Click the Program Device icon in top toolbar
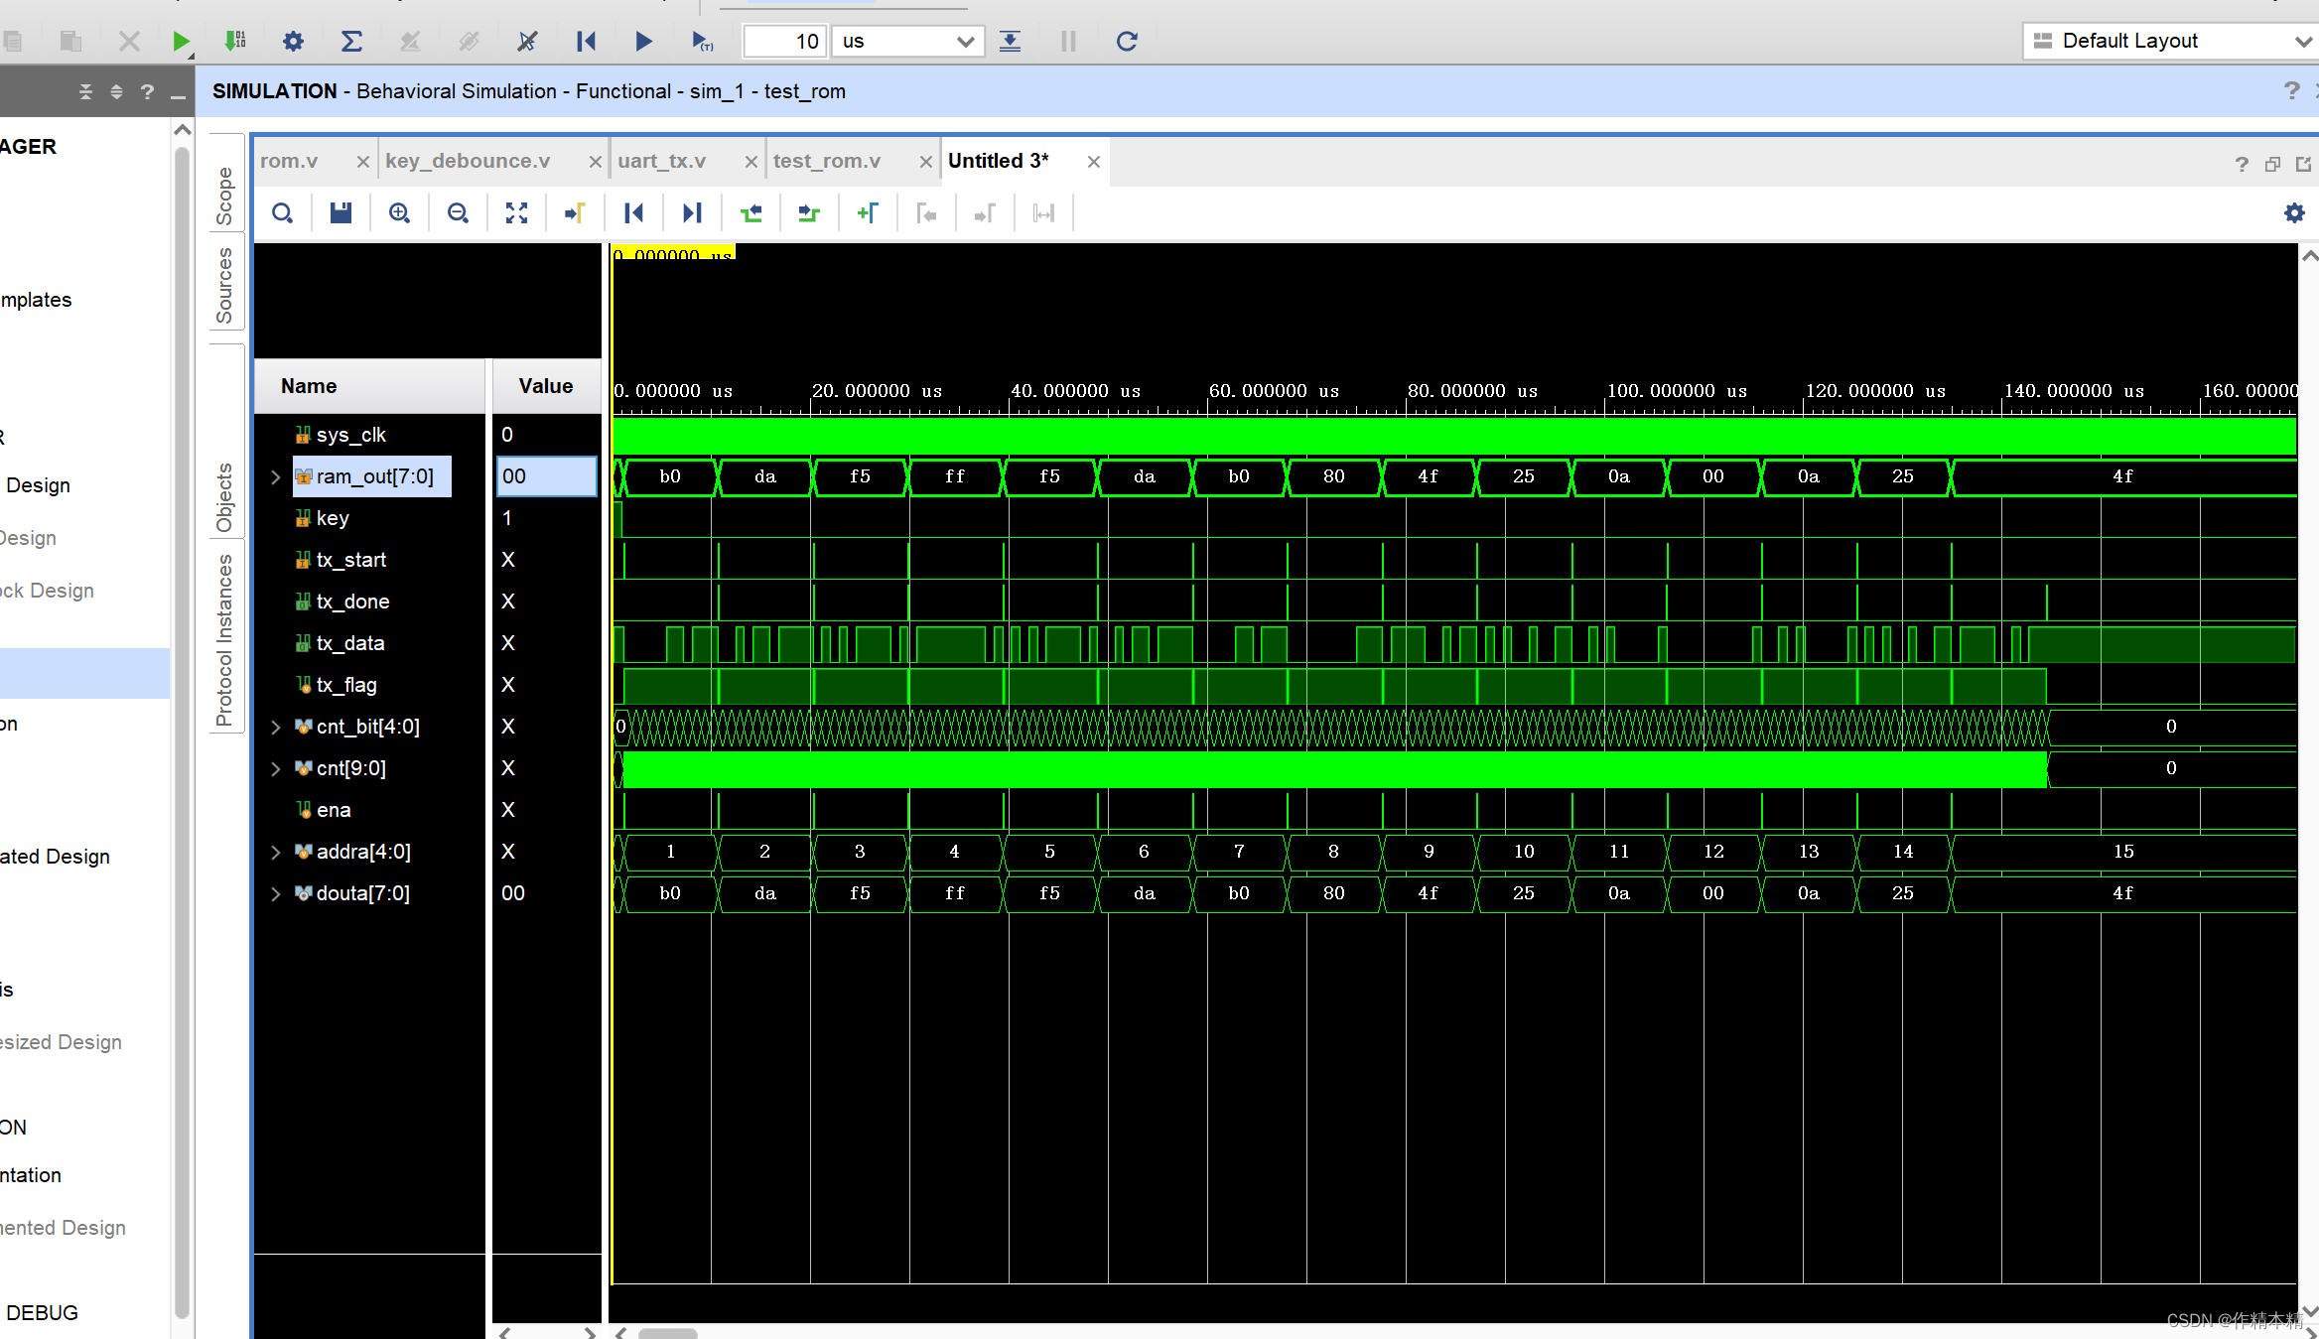Viewport: 2319px width, 1339px height. tap(235, 42)
